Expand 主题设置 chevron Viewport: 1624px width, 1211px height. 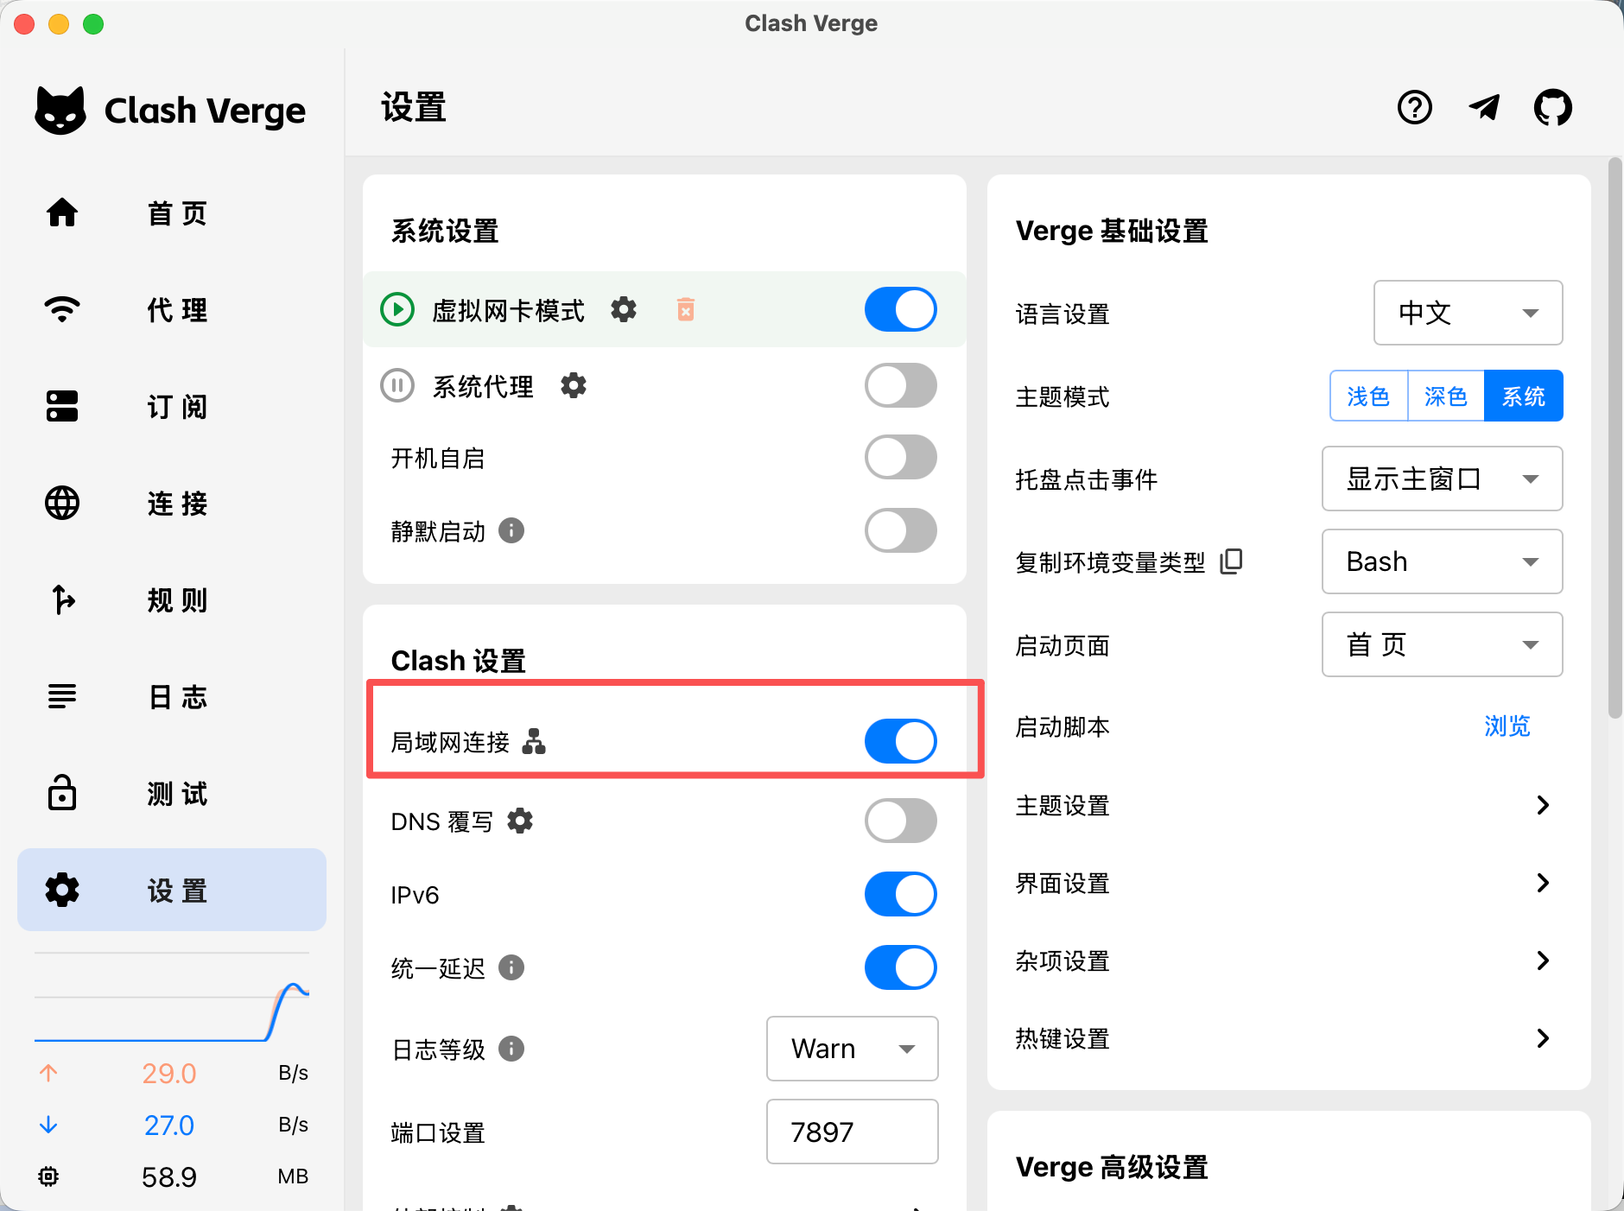pyautogui.click(x=1543, y=805)
